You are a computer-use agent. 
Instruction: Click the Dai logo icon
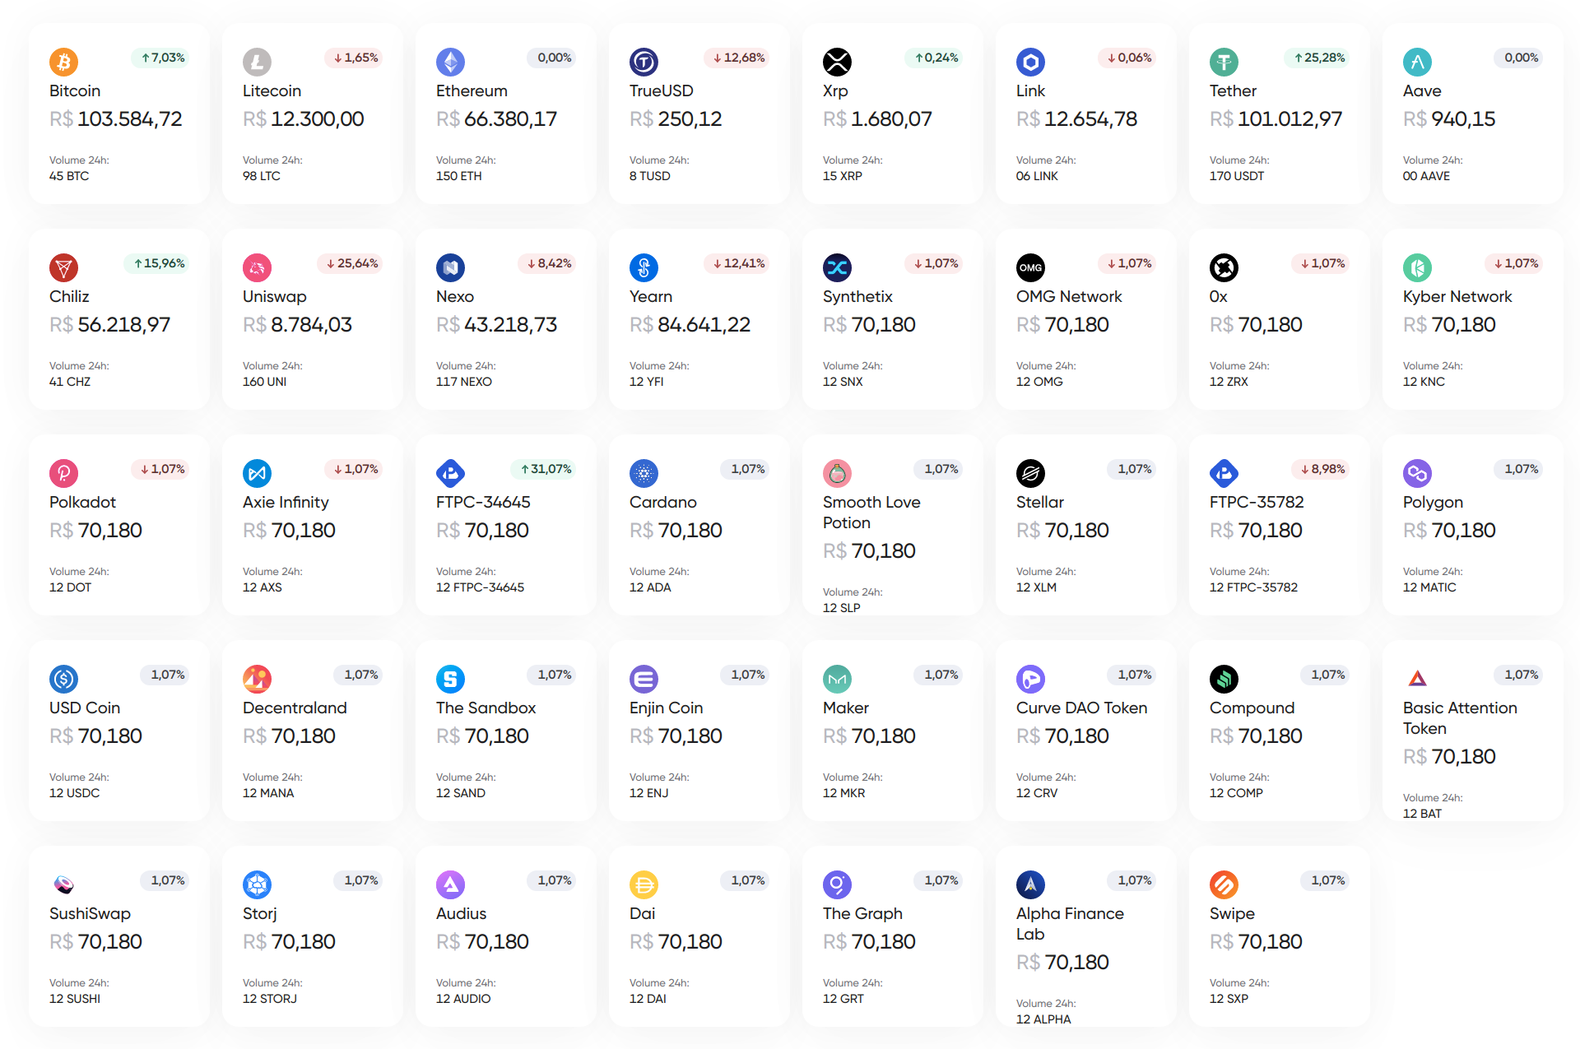point(644,884)
